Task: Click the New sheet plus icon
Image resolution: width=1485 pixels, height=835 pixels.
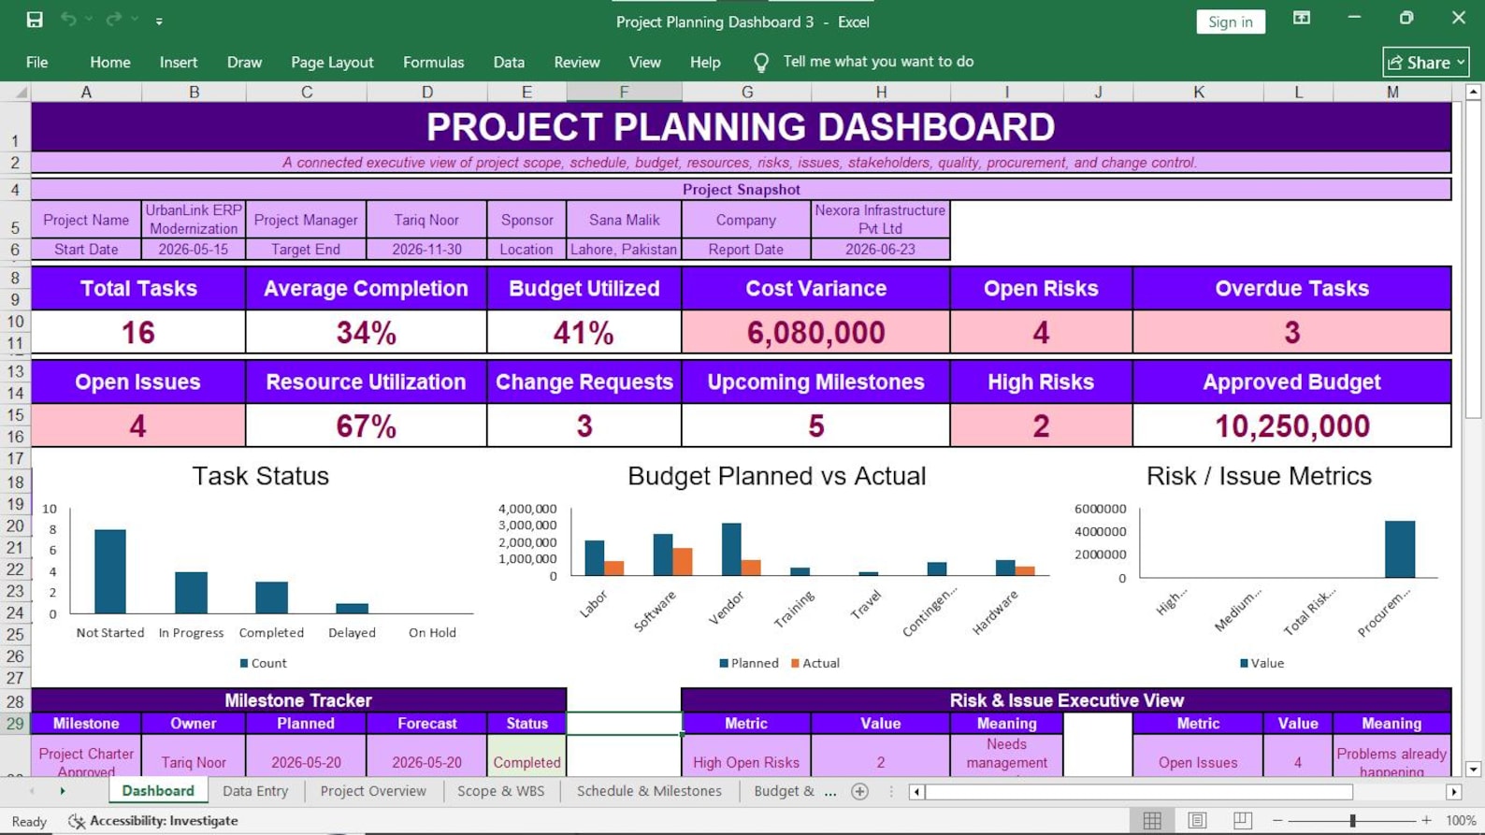Action: coord(860,792)
